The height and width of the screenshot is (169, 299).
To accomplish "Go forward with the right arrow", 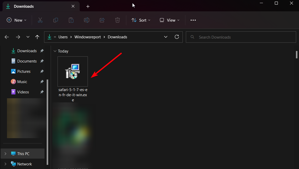I will (18, 37).
